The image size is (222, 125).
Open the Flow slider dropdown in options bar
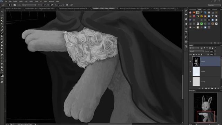pos(63,5)
